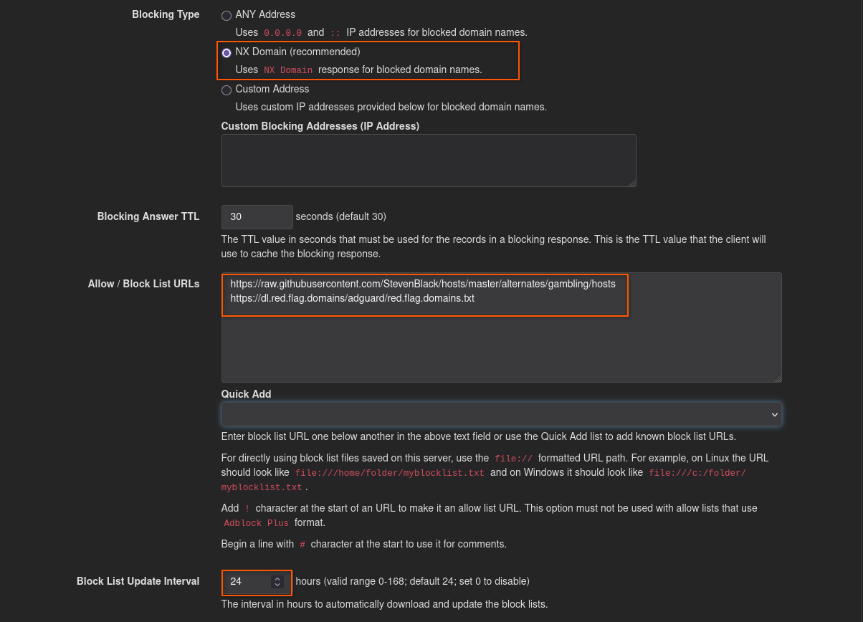Click the Block List Update Interval number field
Image resolution: width=863 pixels, height=622 pixels.
pyautogui.click(x=247, y=582)
